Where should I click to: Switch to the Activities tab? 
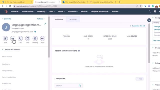[x=73, y=19]
